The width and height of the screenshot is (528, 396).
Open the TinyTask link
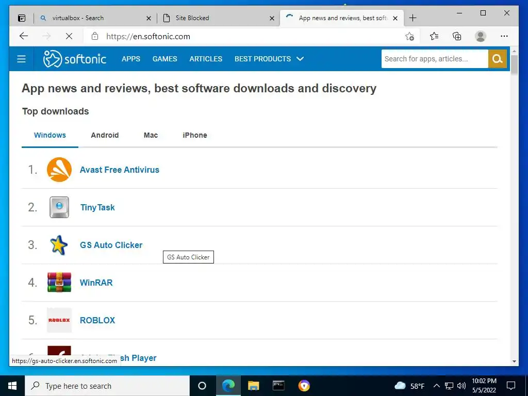point(97,207)
